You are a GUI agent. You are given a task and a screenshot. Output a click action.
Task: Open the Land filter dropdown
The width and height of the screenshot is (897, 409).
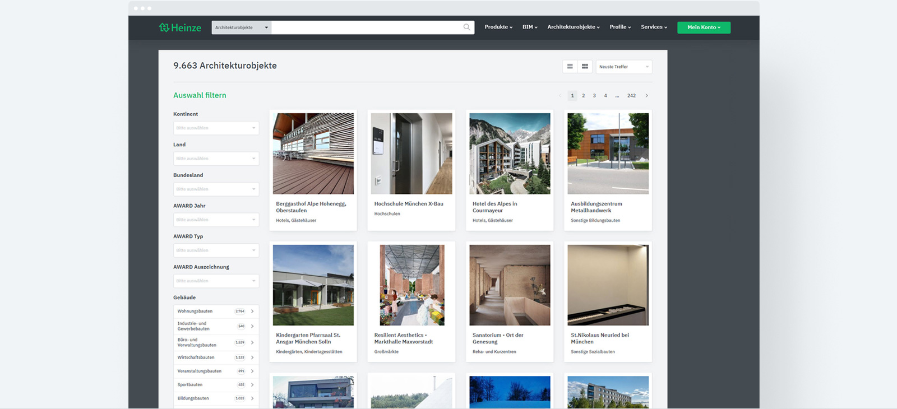216,159
